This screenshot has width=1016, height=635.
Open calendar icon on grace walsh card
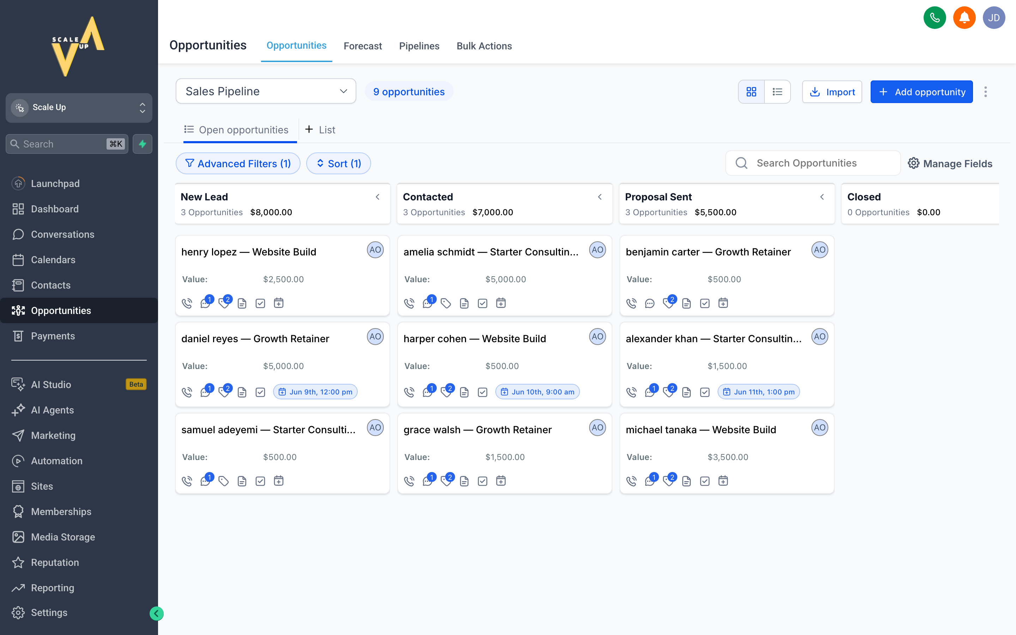pyautogui.click(x=501, y=481)
